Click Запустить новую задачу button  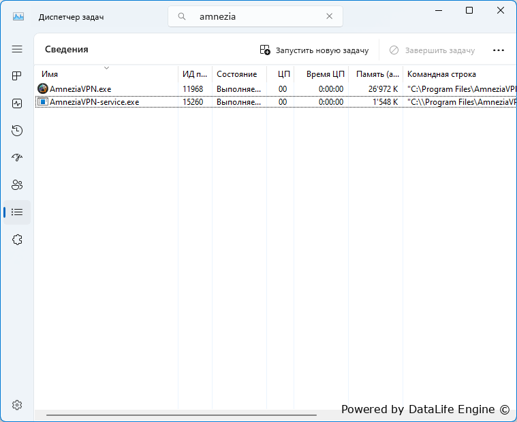click(x=314, y=50)
